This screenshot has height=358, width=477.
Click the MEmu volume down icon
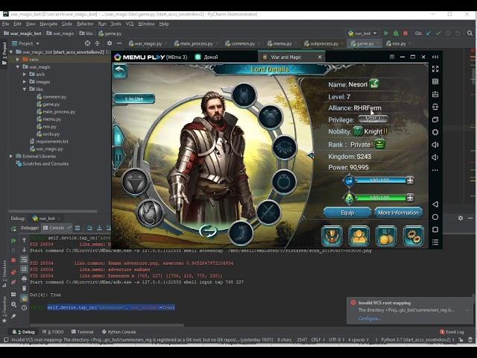pos(435,157)
